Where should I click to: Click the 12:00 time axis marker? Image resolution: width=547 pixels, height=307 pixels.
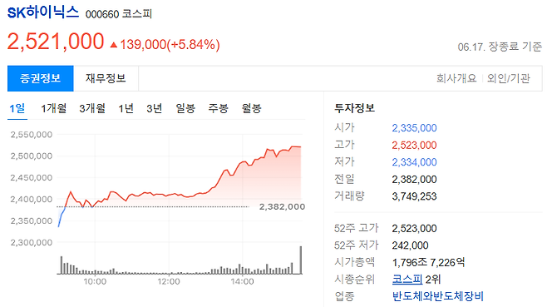pyautogui.click(x=169, y=281)
